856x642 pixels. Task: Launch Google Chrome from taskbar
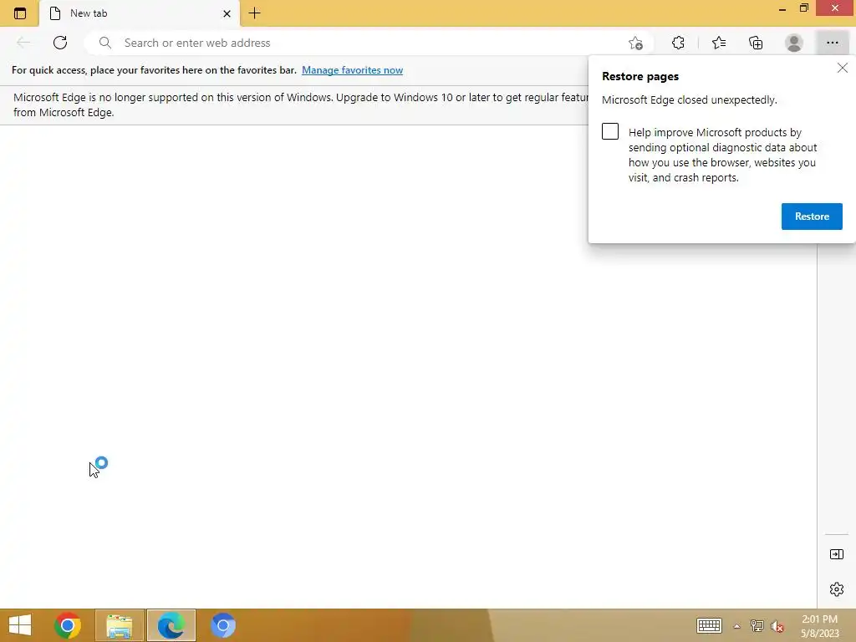point(68,625)
